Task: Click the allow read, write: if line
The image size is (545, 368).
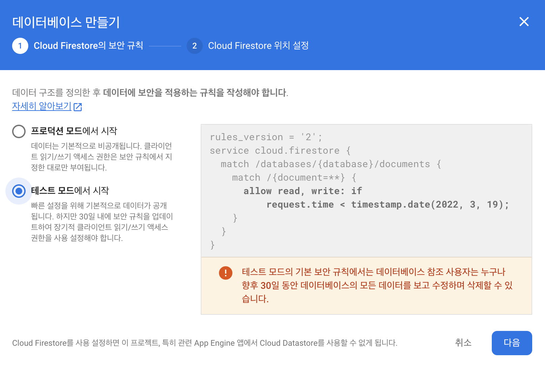Action: point(303,191)
